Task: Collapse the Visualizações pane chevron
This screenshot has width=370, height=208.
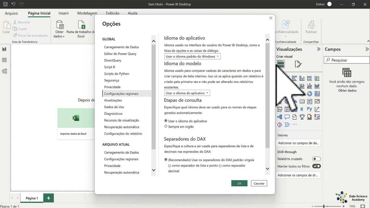Action: pos(319,49)
